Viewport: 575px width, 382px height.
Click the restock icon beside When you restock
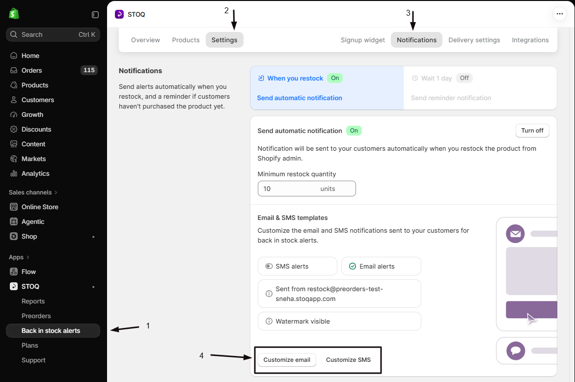[261, 78]
